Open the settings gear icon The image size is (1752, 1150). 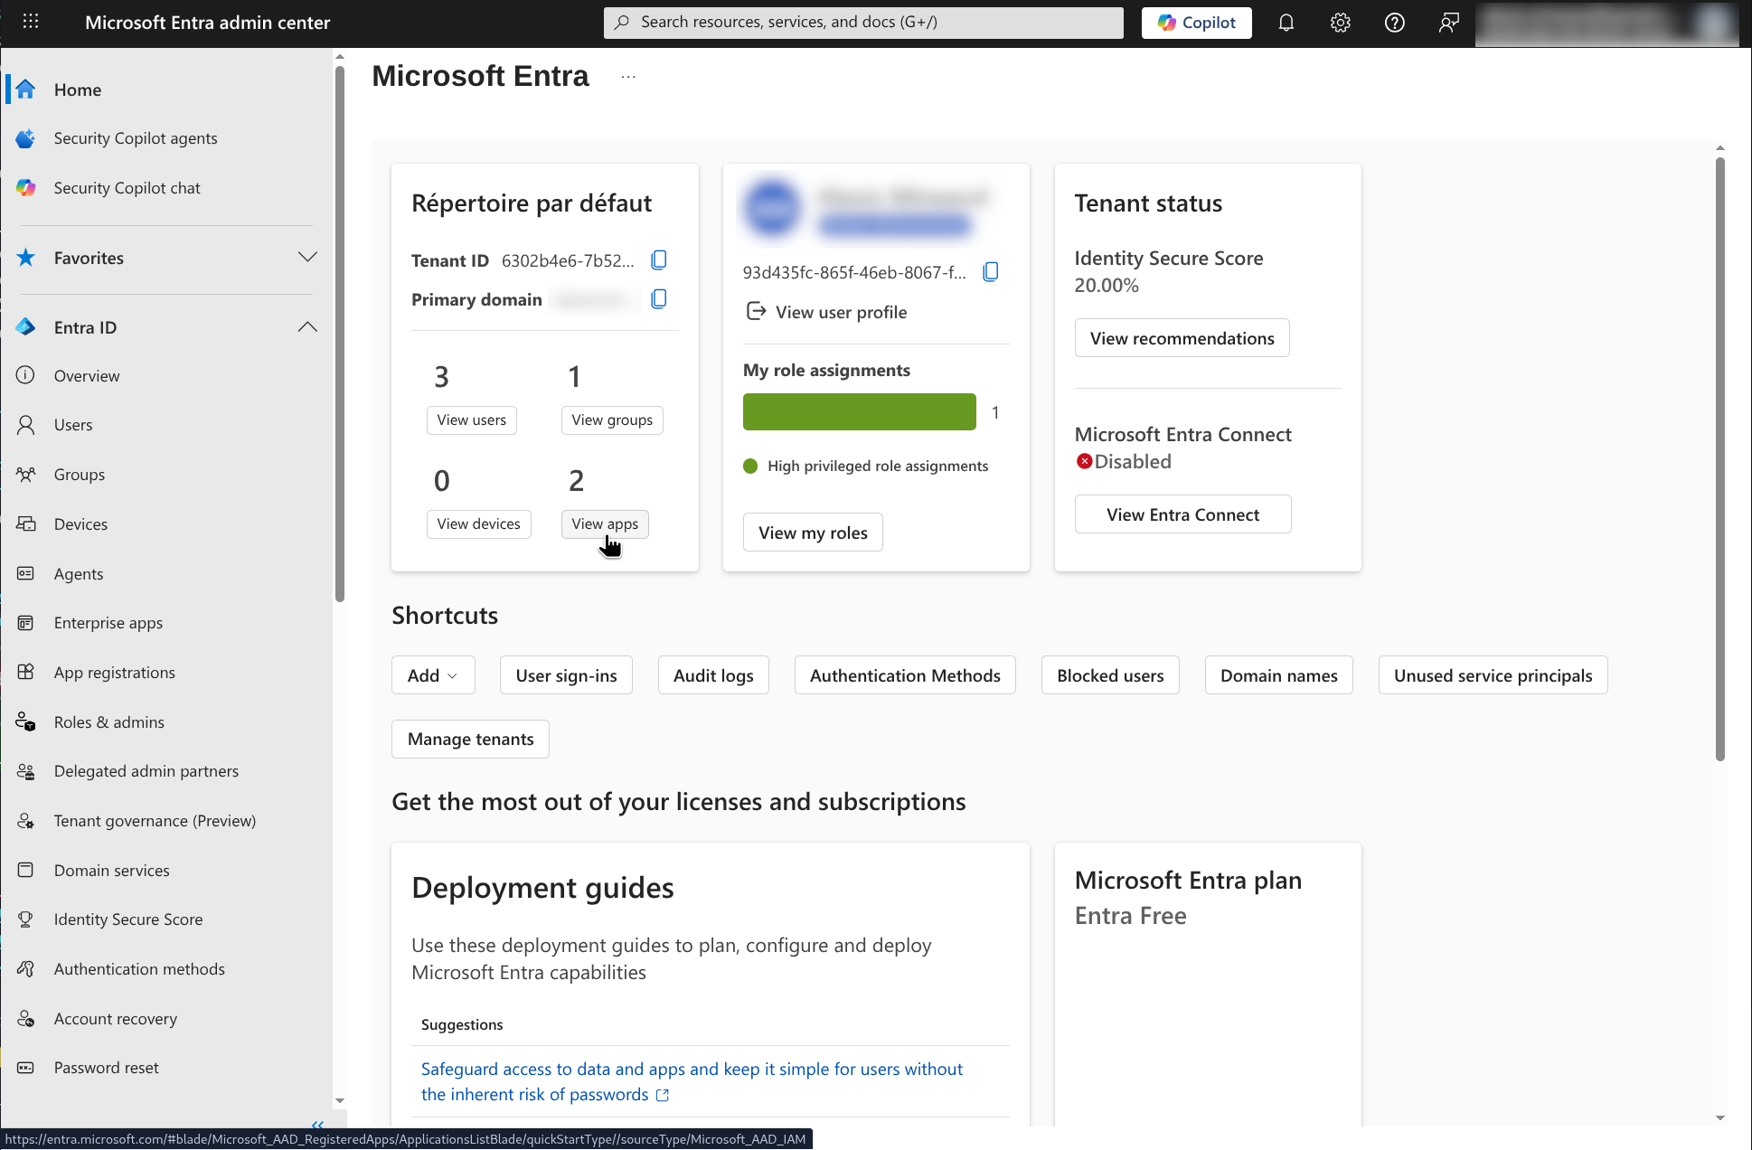click(x=1340, y=23)
